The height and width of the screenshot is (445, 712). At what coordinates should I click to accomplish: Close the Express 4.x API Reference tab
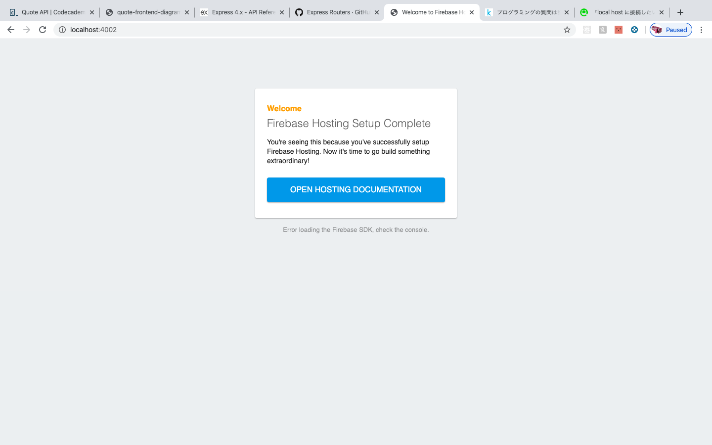(x=282, y=12)
